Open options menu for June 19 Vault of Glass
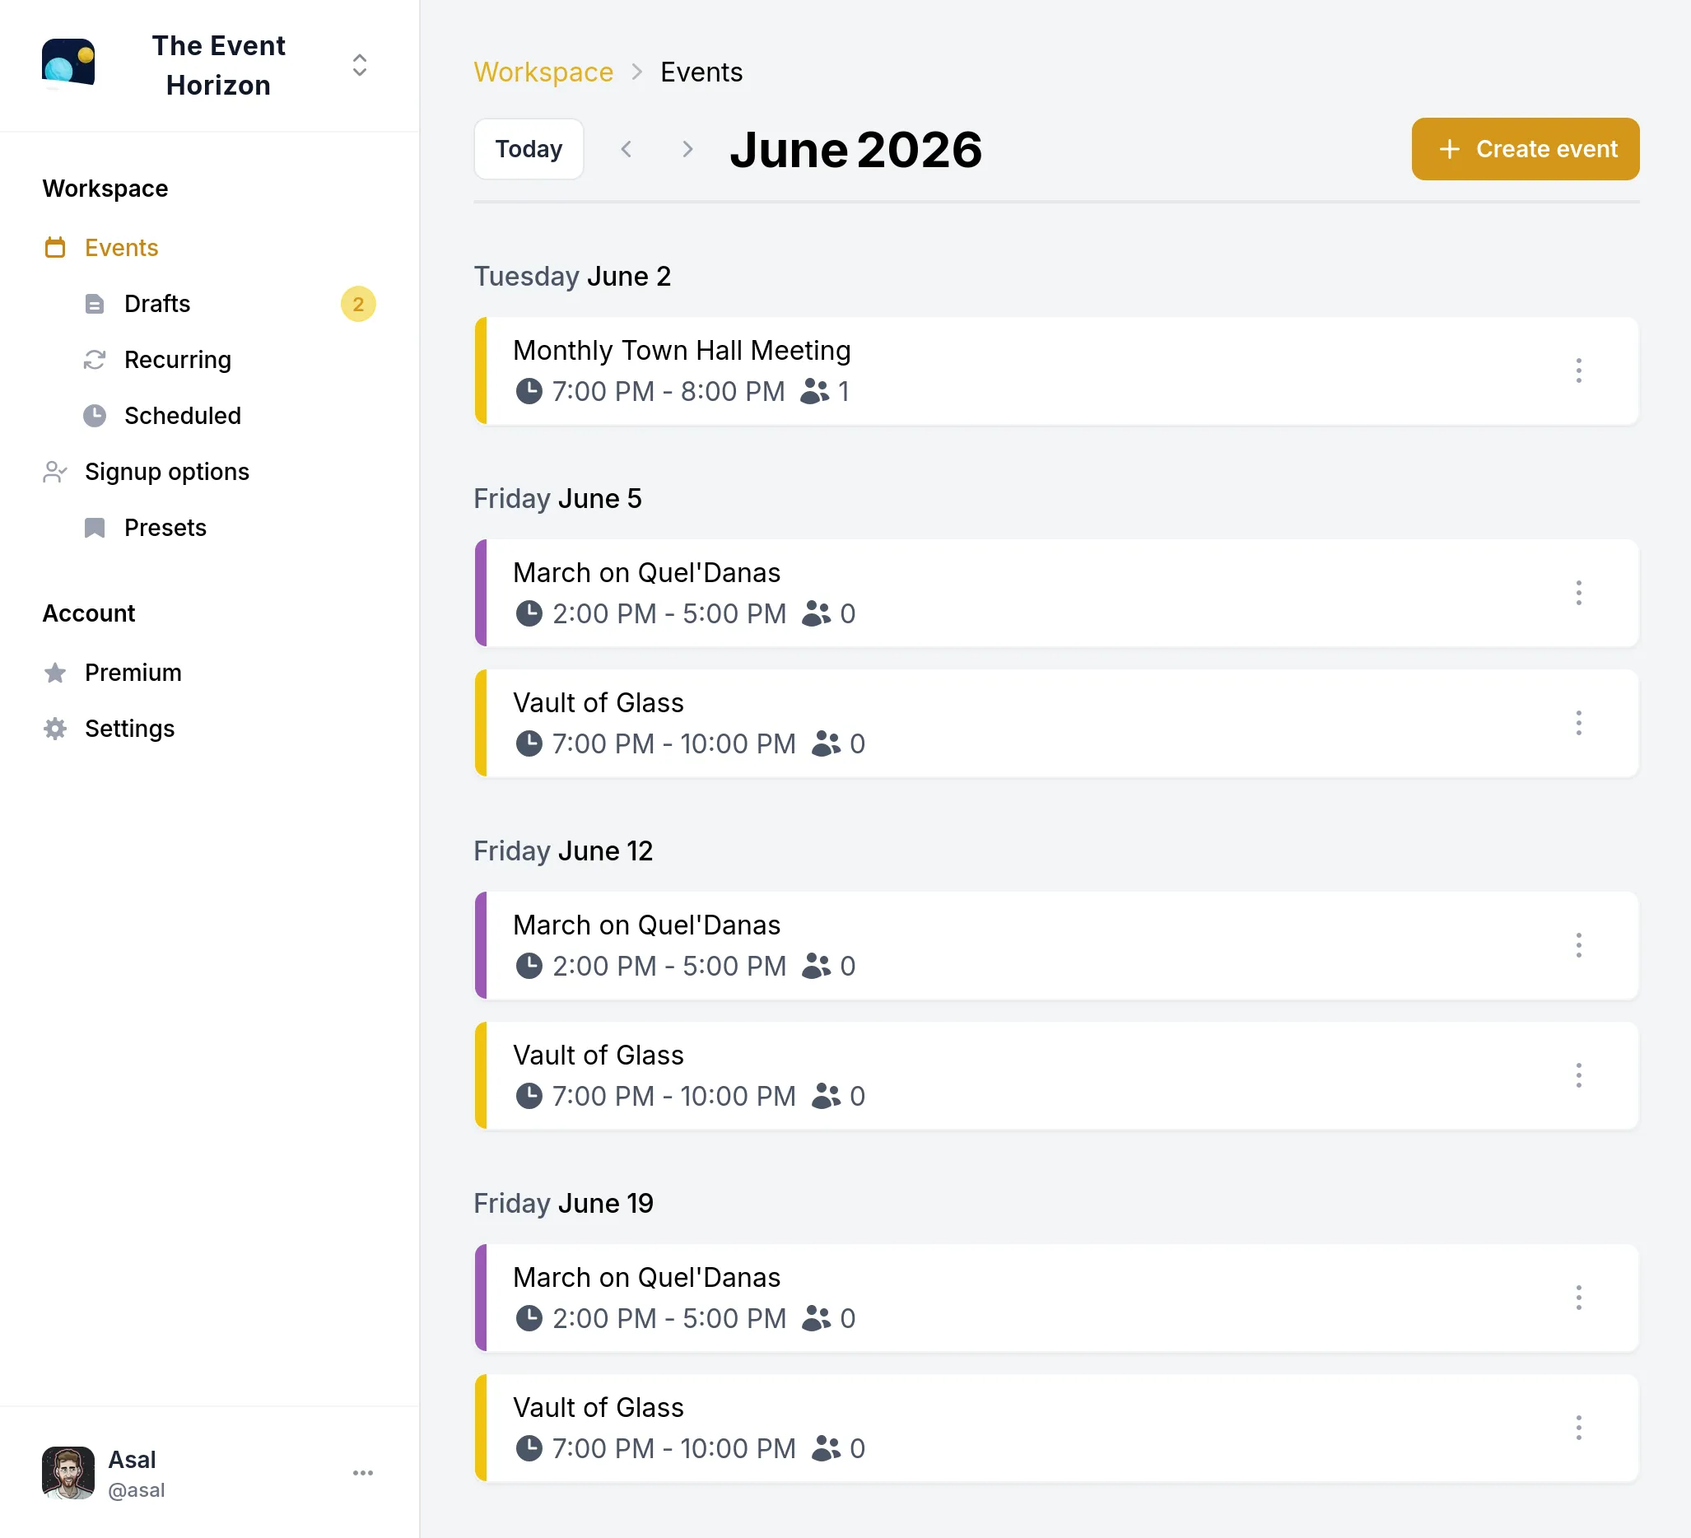Image resolution: width=1691 pixels, height=1538 pixels. click(1578, 1428)
